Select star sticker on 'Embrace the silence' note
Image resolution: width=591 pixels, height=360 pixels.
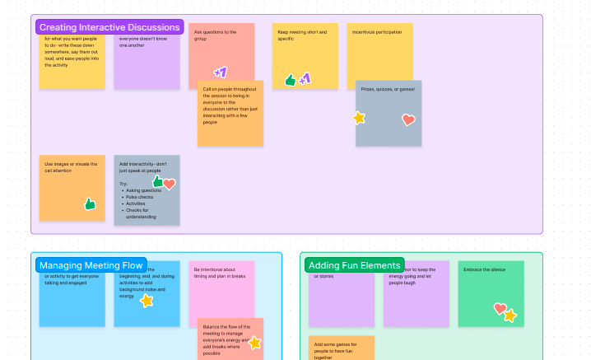pos(510,316)
